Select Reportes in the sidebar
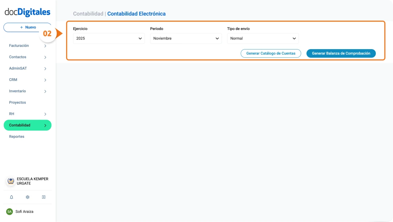The image size is (393, 222). pyautogui.click(x=17, y=136)
